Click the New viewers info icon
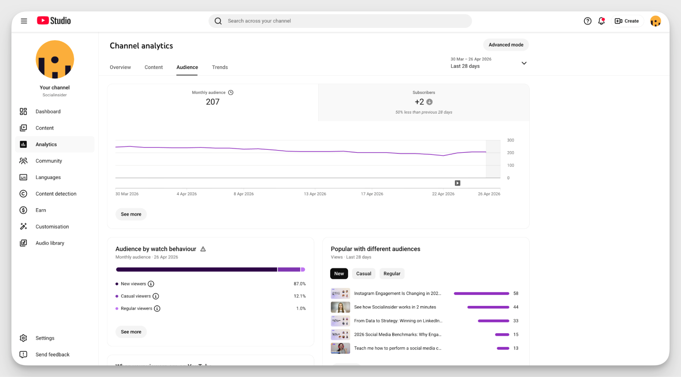 click(x=151, y=284)
